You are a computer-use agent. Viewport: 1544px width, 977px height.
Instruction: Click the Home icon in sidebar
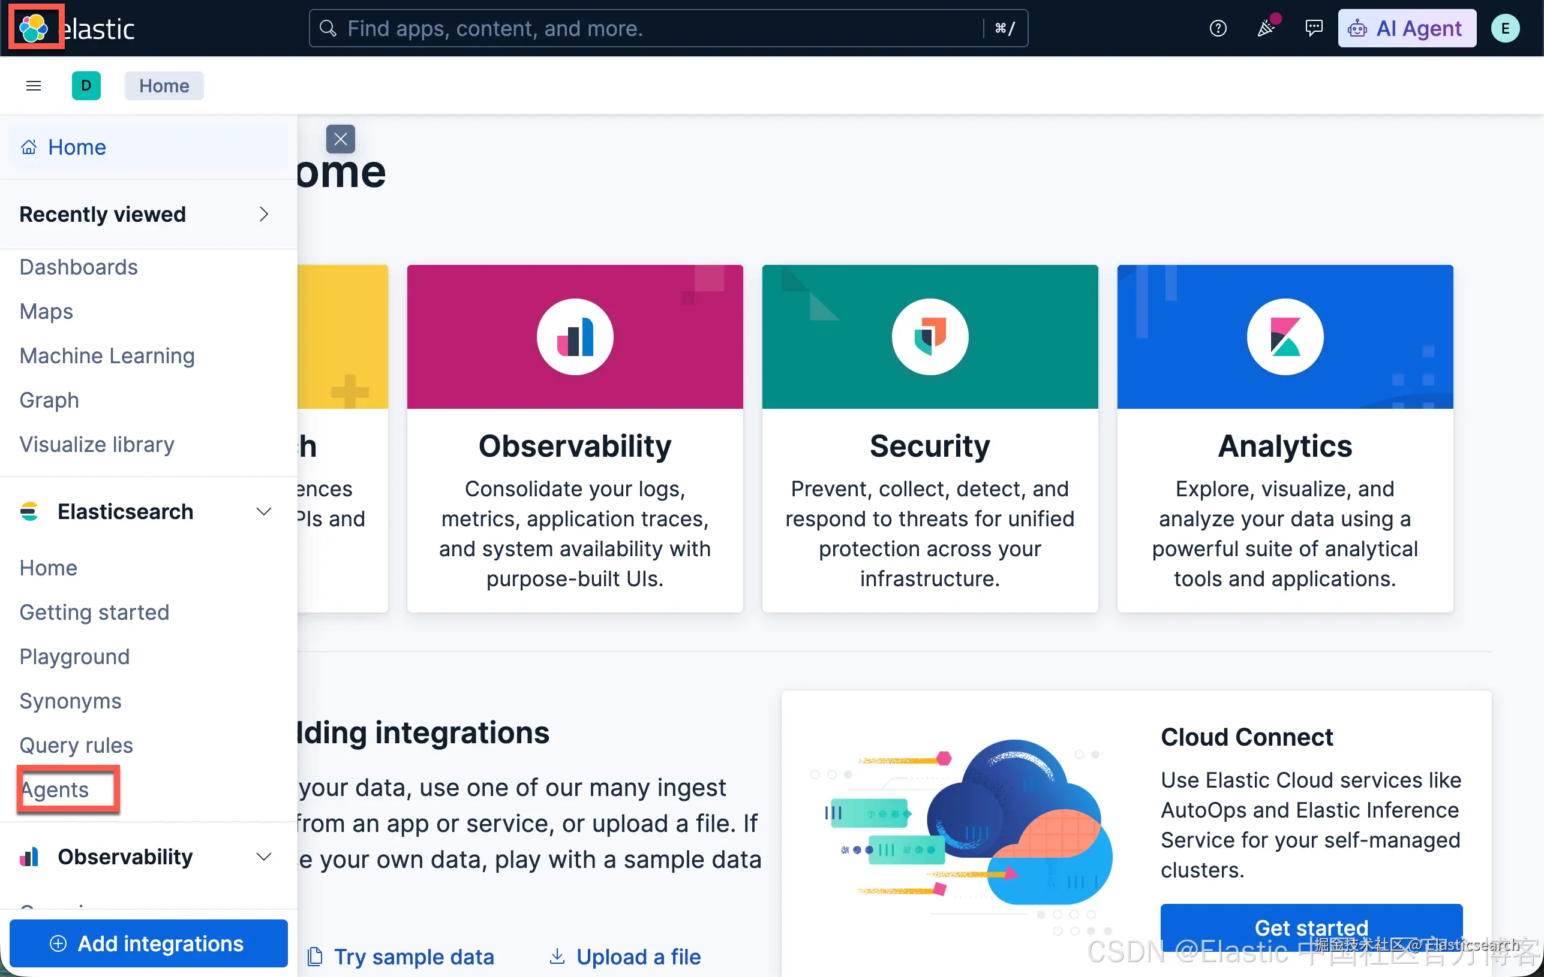[x=29, y=147]
